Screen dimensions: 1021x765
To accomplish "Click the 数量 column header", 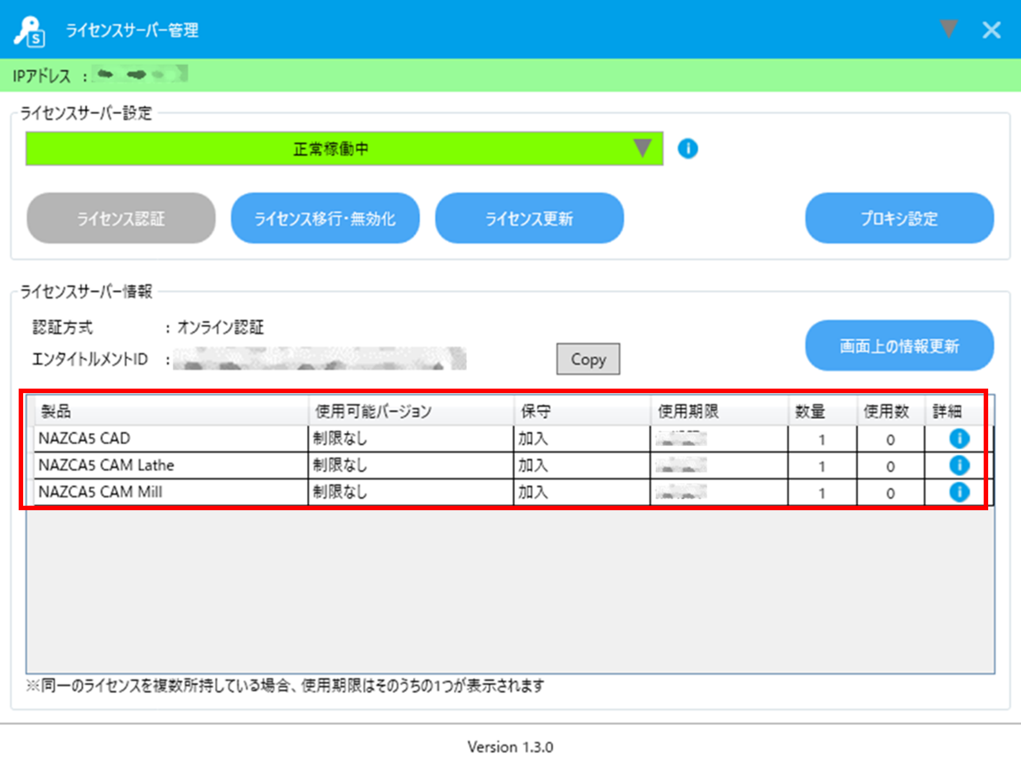I will pos(822,411).
